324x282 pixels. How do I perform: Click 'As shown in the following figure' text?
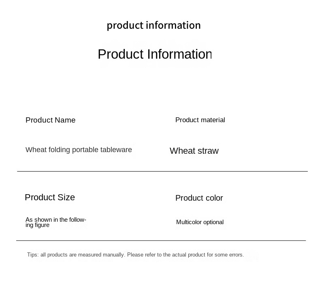[x=55, y=222]
